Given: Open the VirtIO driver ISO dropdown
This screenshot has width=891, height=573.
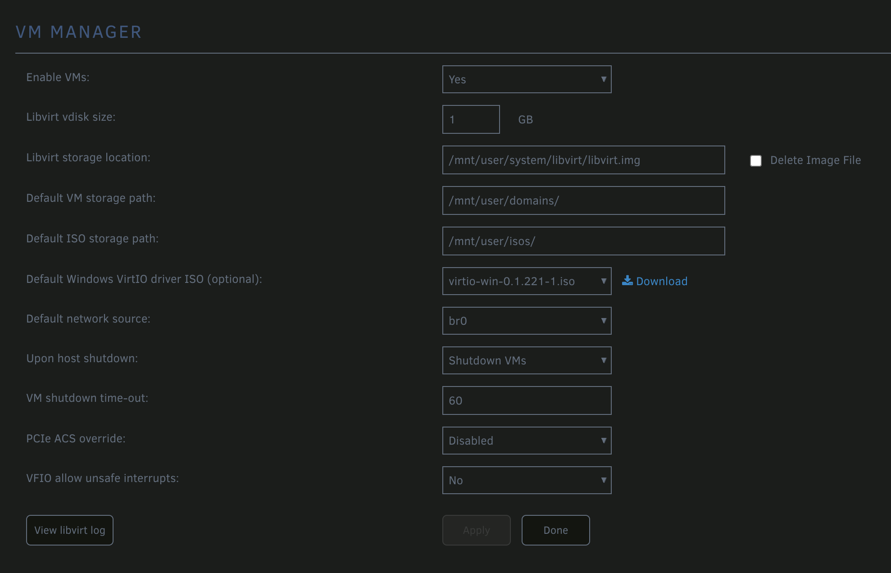Looking at the screenshot, I should 527,281.
